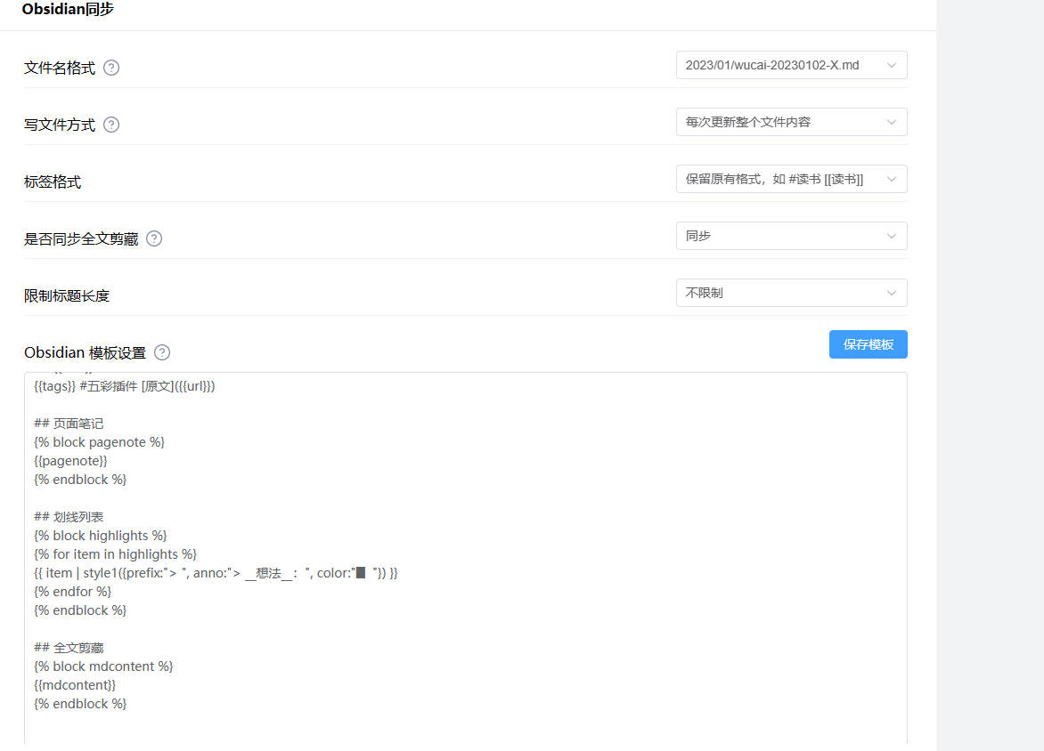Click the '{% for item in highlights %}' line
1044x751 pixels.
pyautogui.click(x=115, y=554)
